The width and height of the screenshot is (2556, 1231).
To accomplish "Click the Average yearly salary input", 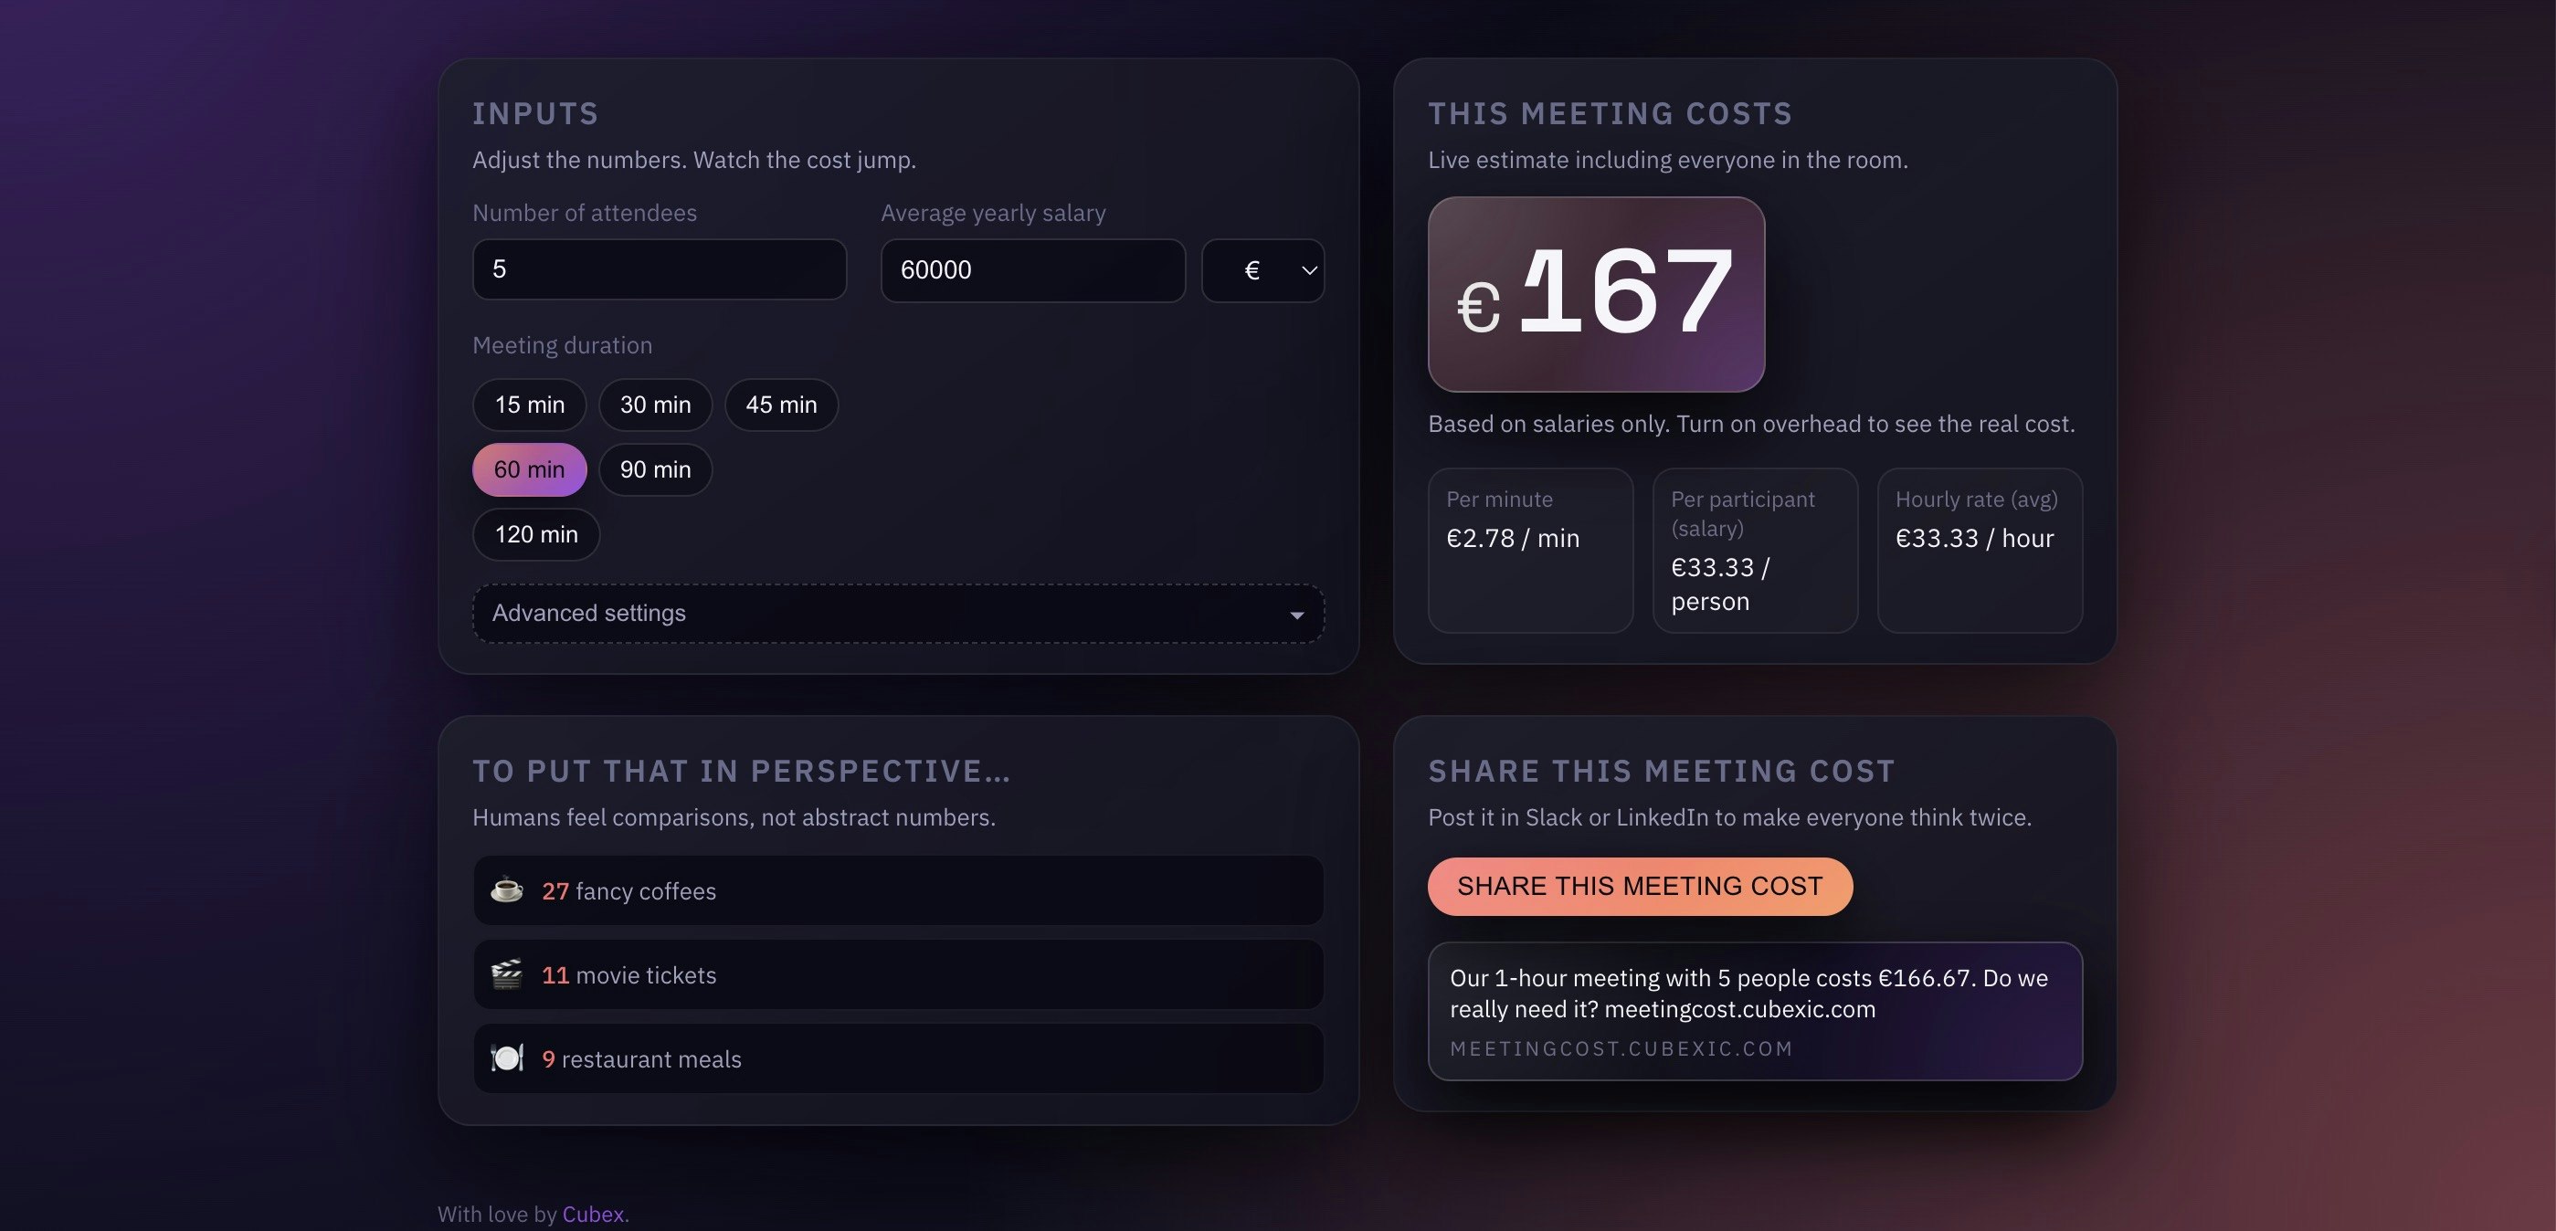I will 1032,269.
